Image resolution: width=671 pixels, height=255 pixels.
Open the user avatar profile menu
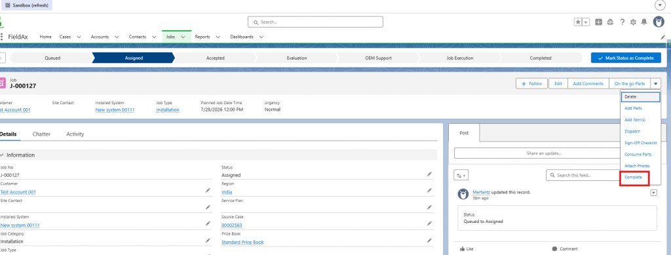coord(659,22)
